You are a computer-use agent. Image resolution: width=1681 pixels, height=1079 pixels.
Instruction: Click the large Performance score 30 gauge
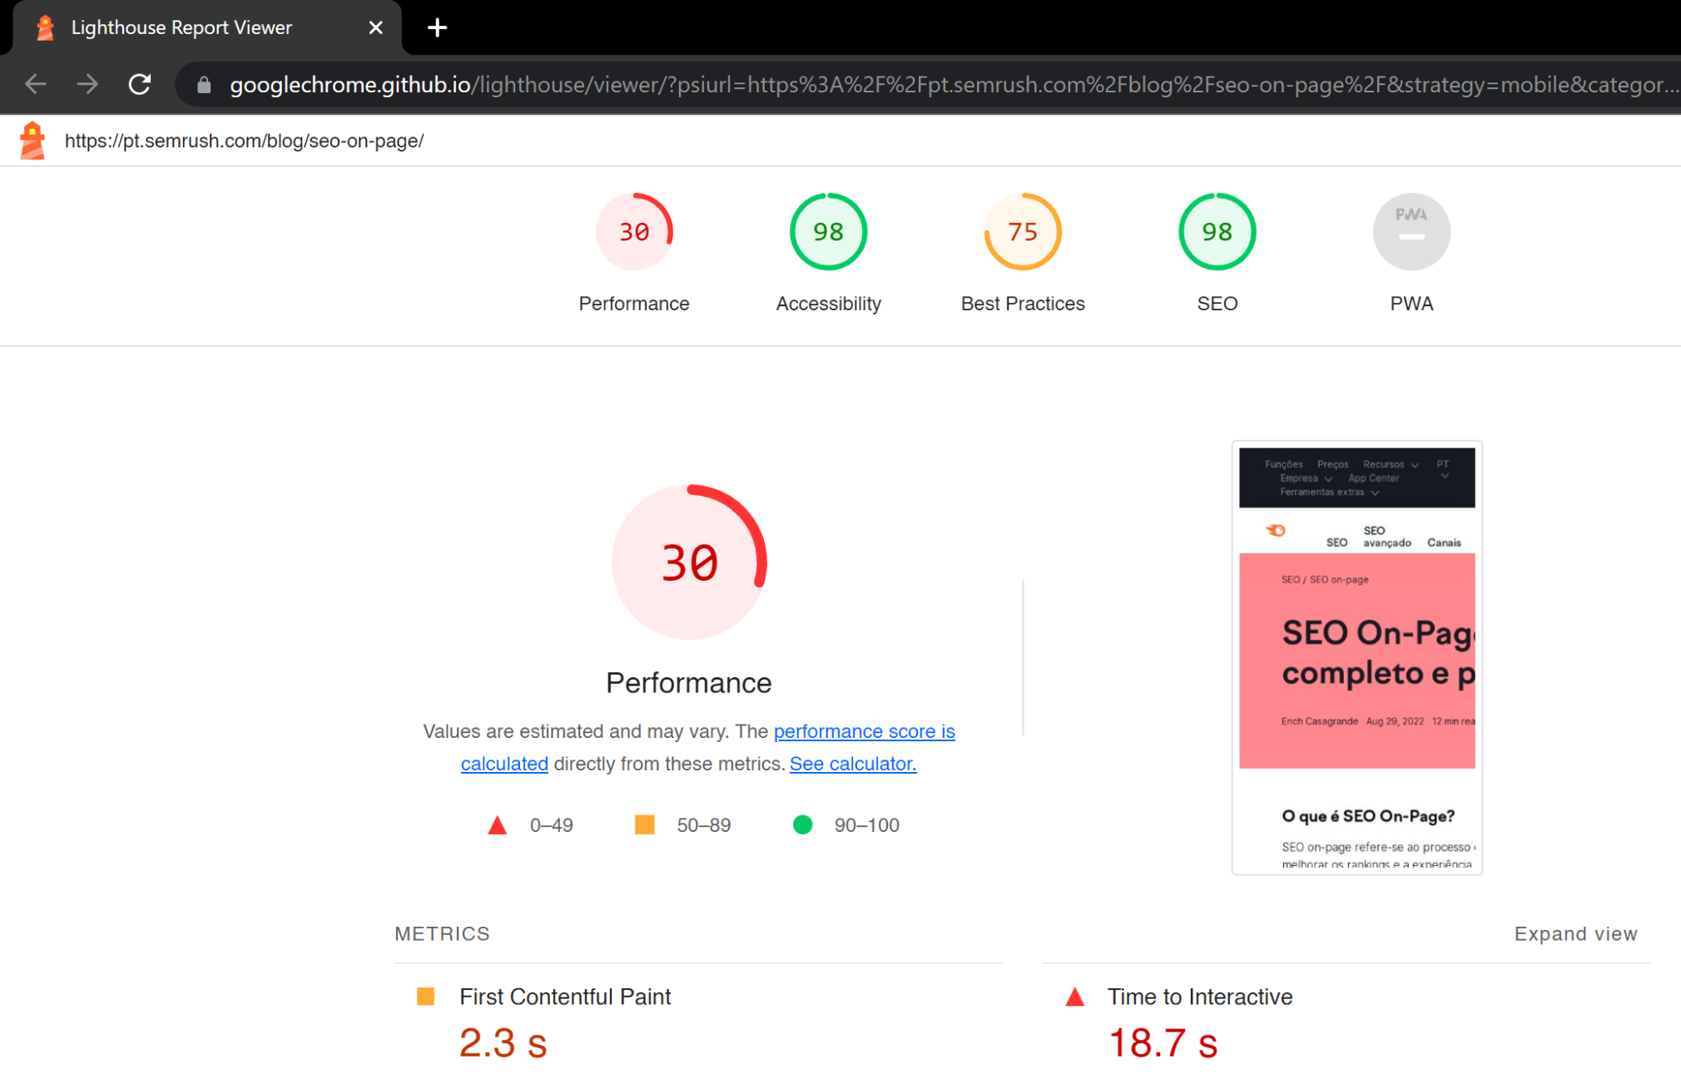pyautogui.click(x=689, y=562)
